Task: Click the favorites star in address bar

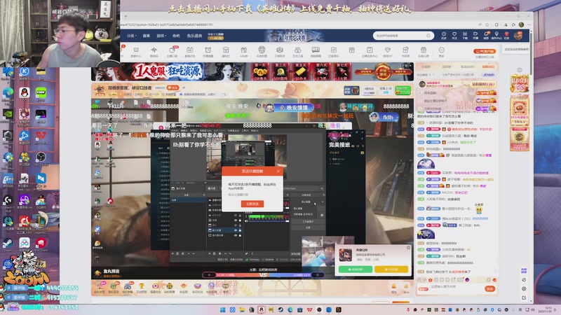Action: (x=487, y=24)
